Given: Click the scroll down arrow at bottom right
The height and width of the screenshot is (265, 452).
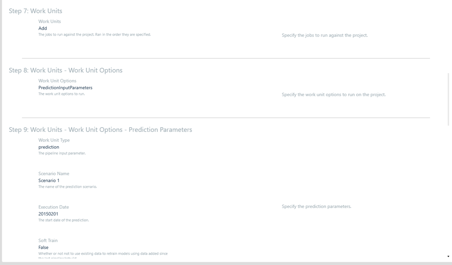Looking at the screenshot, I should 448,256.
